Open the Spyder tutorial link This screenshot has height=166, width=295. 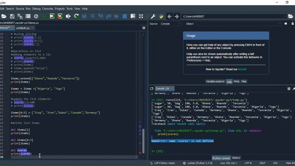tap(242, 69)
